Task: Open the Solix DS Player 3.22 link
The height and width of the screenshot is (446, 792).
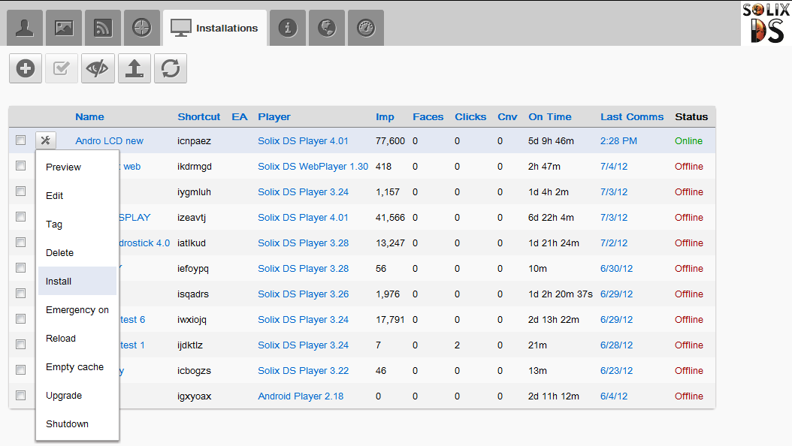Action: click(303, 371)
